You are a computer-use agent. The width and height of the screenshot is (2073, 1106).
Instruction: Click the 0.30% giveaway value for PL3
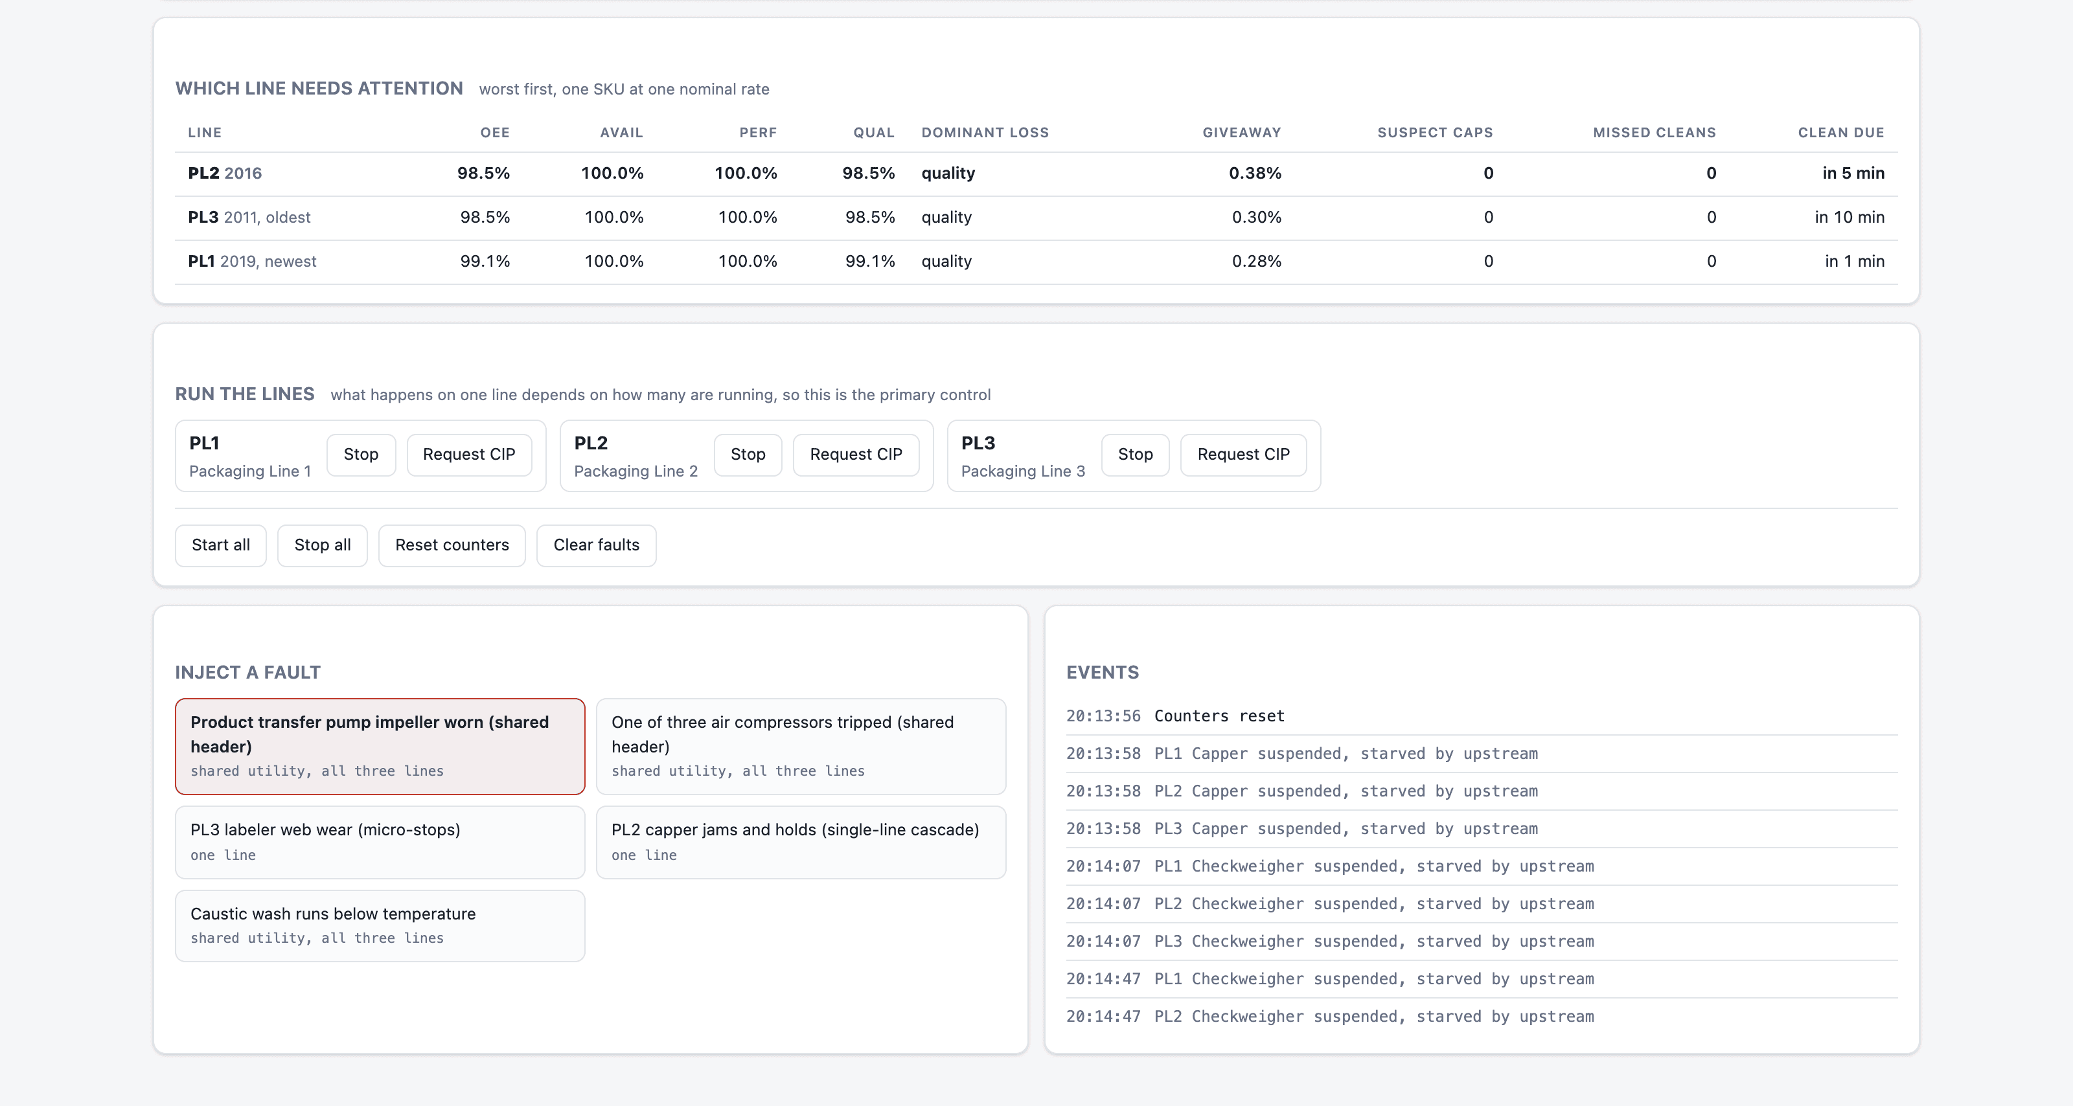pyautogui.click(x=1256, y=218)
